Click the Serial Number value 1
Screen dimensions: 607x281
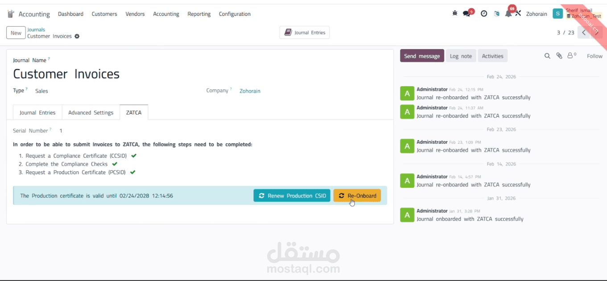pos(61,131)
